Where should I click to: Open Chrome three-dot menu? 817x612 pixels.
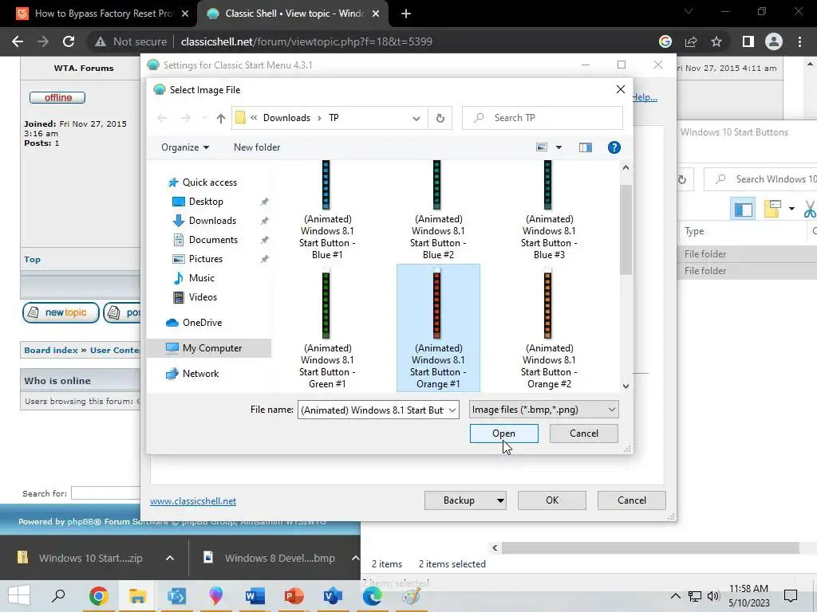pos(799,41)
